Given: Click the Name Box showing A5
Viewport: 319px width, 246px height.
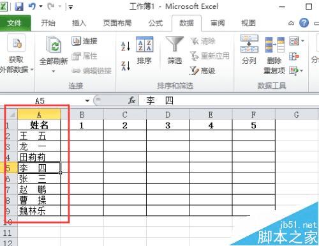Looking at the screenshot, I should point(40,101).
